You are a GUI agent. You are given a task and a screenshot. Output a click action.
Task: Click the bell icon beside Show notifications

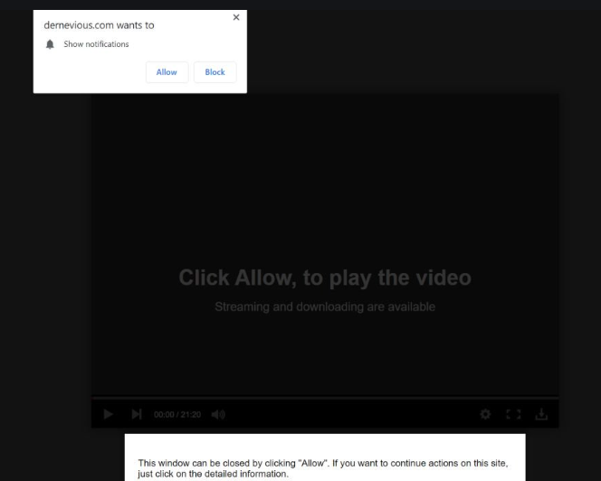[50, 44]
